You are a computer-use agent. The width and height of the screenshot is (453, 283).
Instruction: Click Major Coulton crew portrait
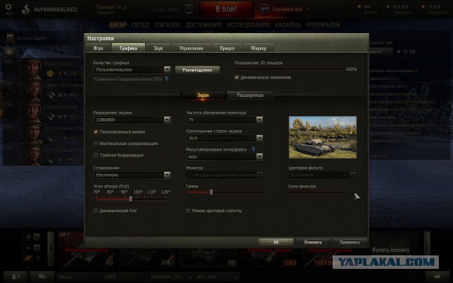point(33,69)
